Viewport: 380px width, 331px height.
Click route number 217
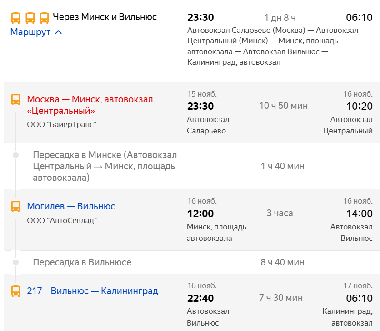tap(35, 291)
